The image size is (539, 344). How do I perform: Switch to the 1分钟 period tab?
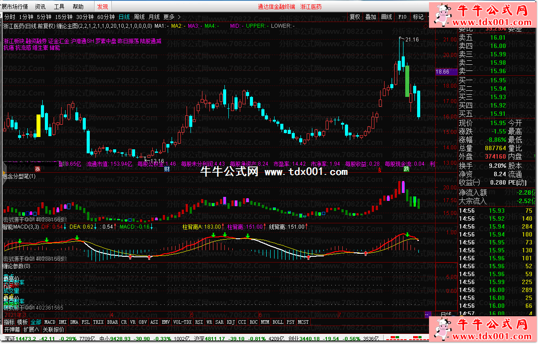(x=26, y=17)
